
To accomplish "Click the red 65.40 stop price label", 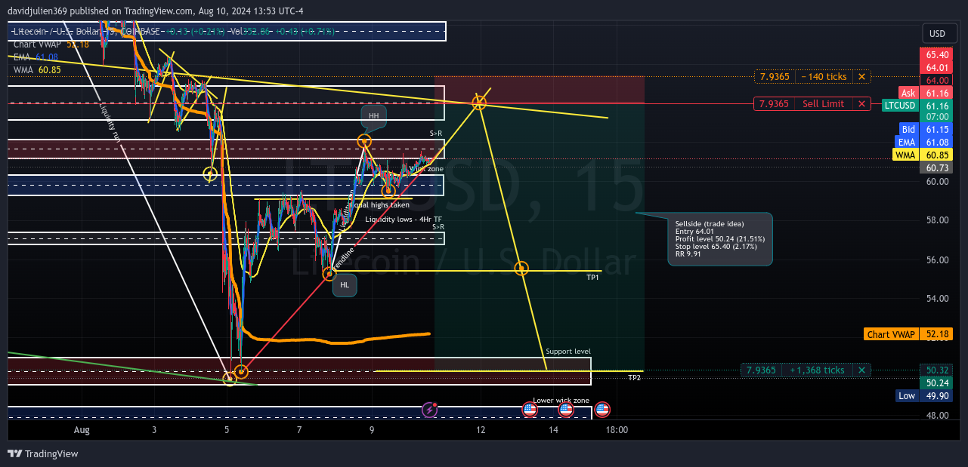I will [937, 55].
